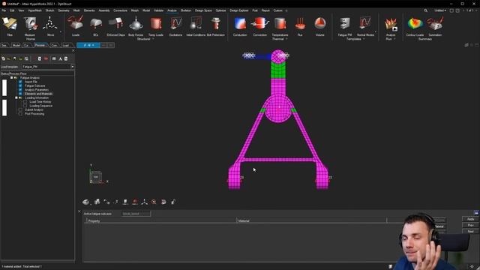
Task: Select the Volume thermal tool
Action: click(320, 24)
